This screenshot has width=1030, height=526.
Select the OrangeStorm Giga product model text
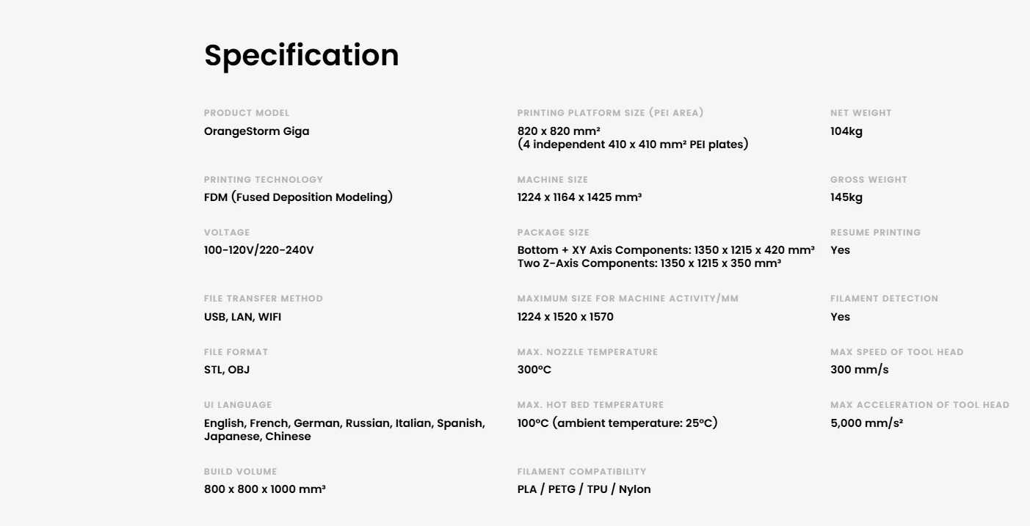pyautogui.click(x=256, y=131)
